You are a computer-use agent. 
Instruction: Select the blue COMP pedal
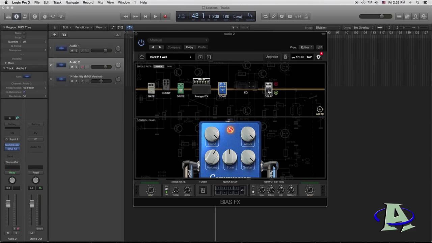click(222, 88)
